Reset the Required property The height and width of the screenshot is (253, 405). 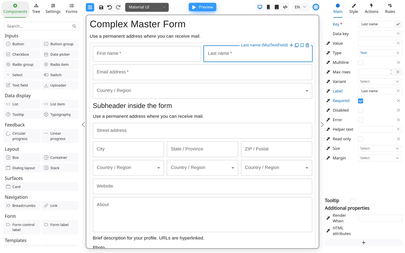399,101
